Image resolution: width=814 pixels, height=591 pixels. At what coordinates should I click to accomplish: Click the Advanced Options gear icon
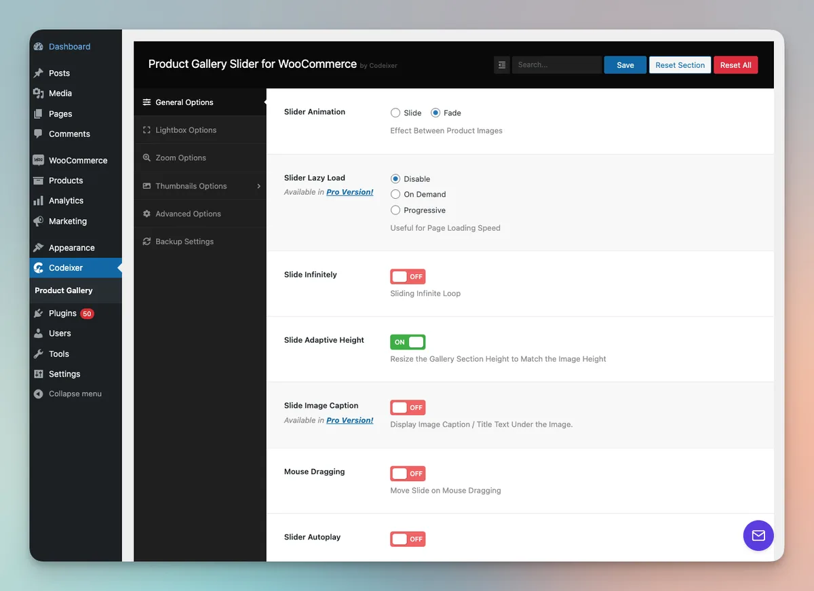(147, 214)
